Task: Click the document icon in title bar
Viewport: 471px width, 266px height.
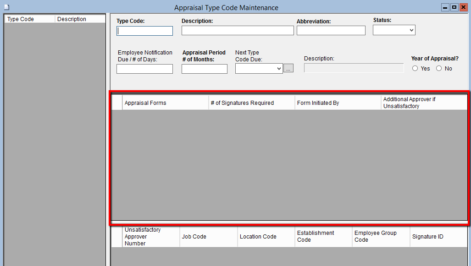Action: (6, 7)
